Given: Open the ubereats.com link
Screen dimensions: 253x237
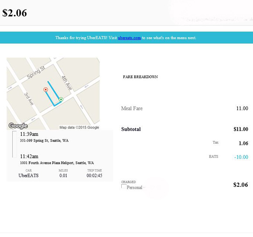Looking at the screenshot, I should [129, 38].
